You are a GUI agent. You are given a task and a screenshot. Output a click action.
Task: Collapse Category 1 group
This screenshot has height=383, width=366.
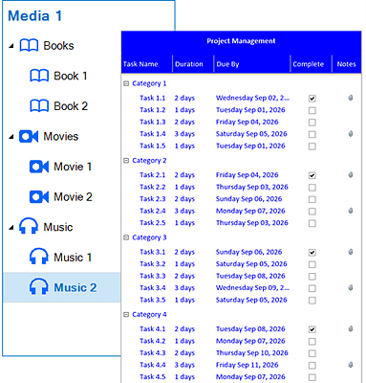click(x=126, y=83)
